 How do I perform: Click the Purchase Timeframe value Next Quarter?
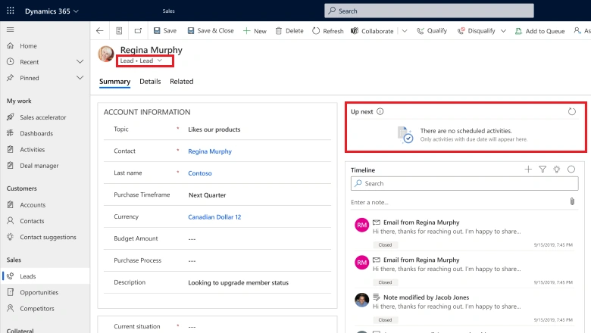tap(207, 195)
